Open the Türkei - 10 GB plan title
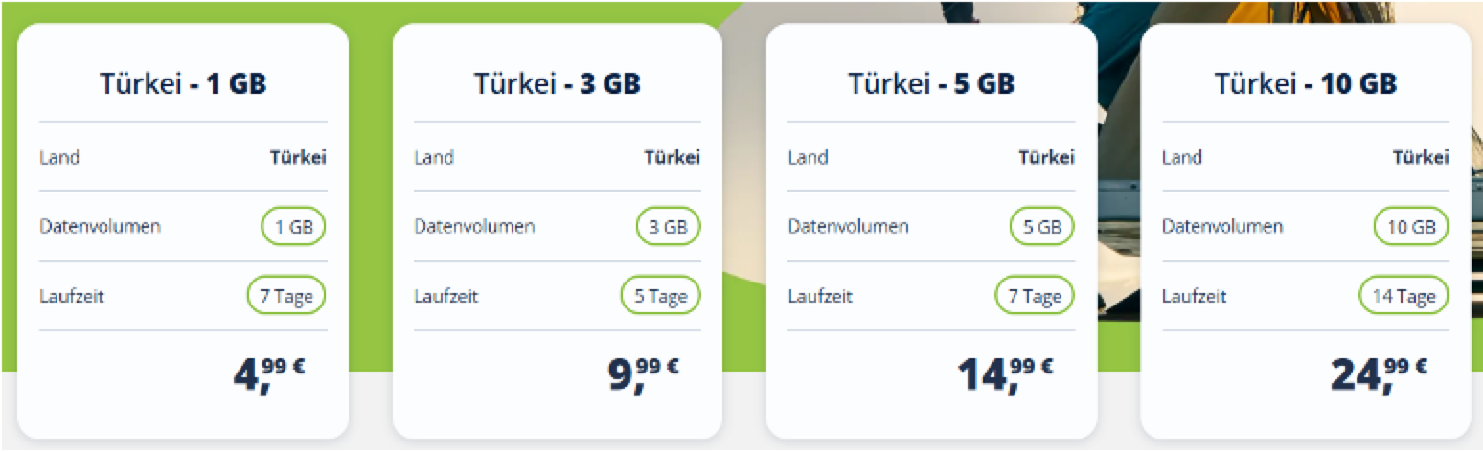Viewport: 1483px width, 452px height. tap(1305, 84)
